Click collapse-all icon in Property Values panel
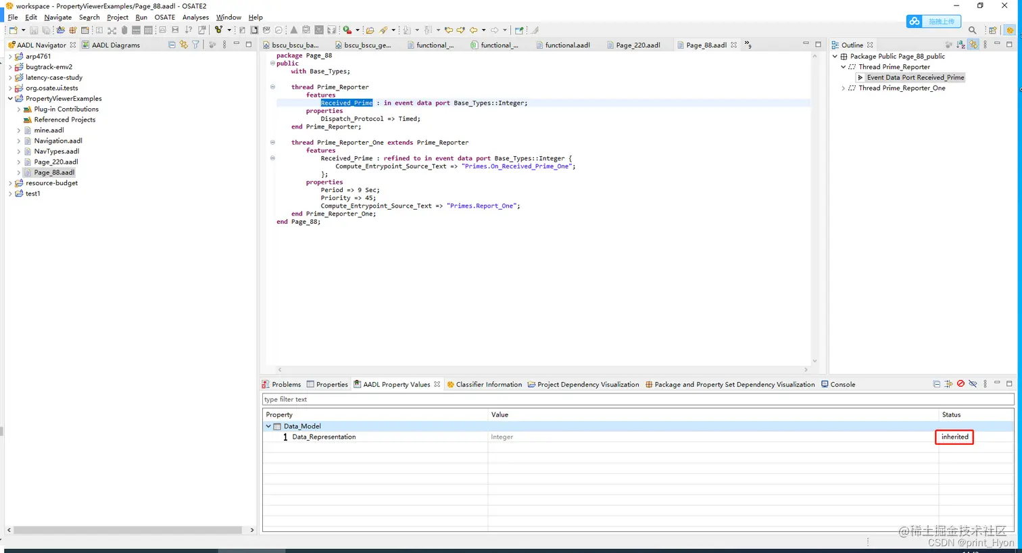 pos(937,384)
